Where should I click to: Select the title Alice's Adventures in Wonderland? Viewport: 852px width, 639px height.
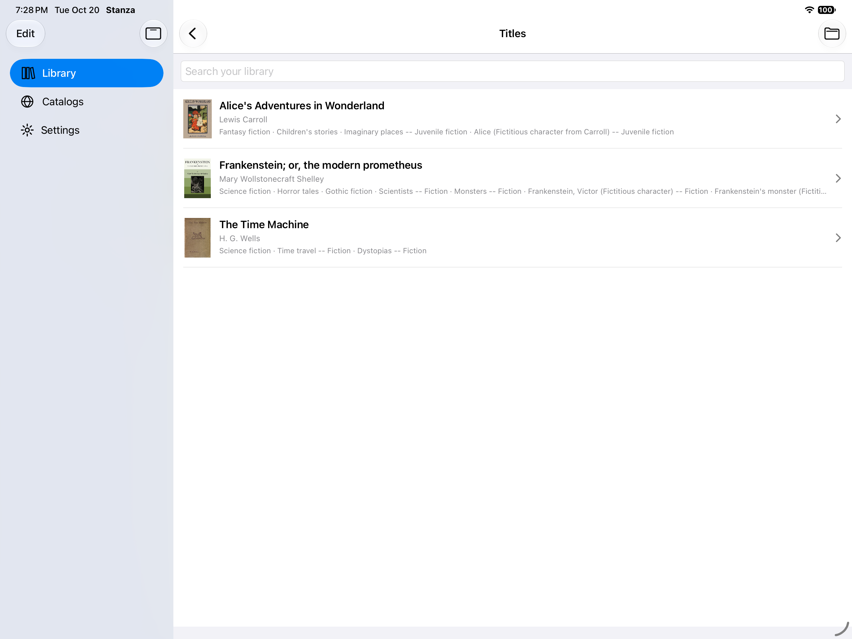tap(302, 106)
